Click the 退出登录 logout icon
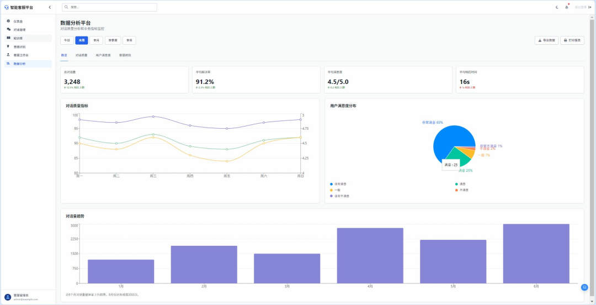The width and height of the screenshot is (596, 305). coord(589,7)
